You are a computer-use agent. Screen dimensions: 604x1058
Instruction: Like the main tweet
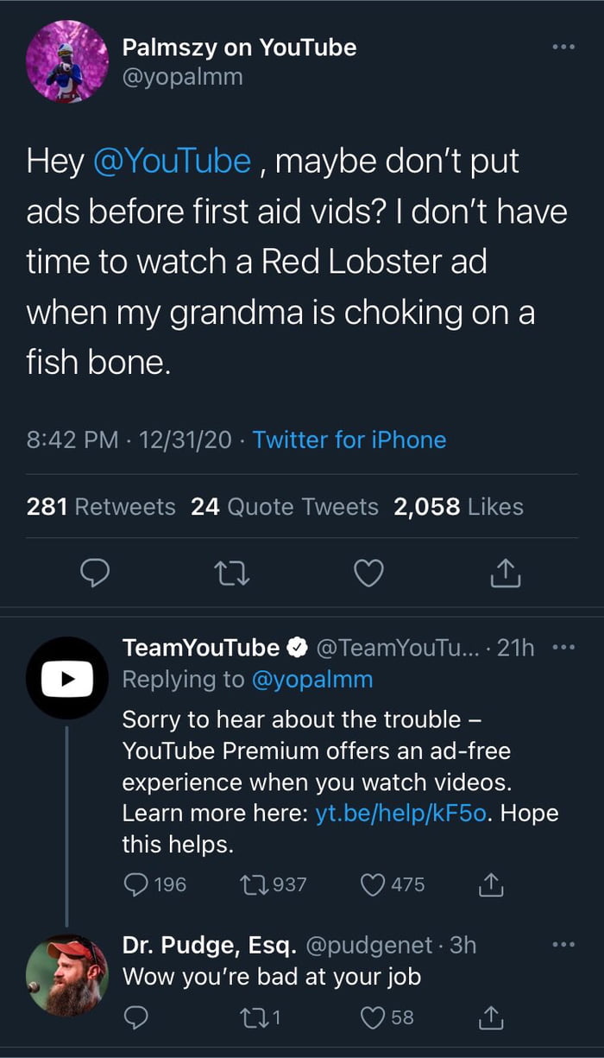(x=368, y=573)
